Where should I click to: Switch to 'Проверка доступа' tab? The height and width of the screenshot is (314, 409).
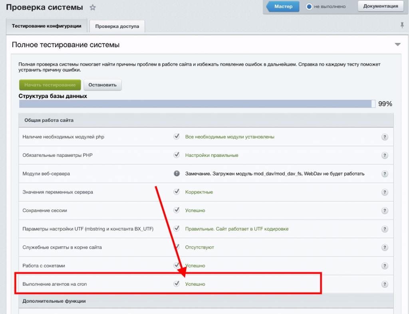click(117, 26)
